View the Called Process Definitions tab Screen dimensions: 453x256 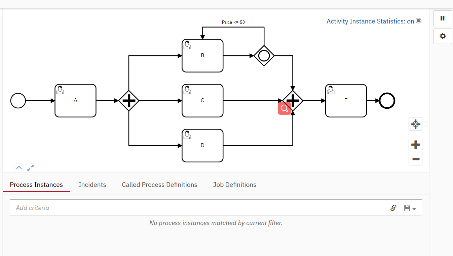(159, 185)
